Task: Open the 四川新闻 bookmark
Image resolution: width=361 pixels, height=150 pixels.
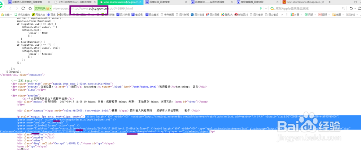Action: 183,14
